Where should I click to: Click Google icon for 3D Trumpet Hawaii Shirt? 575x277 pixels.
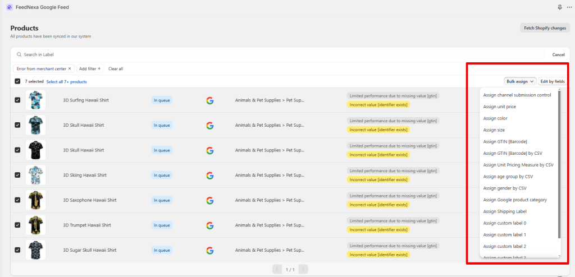pos(210,225)
